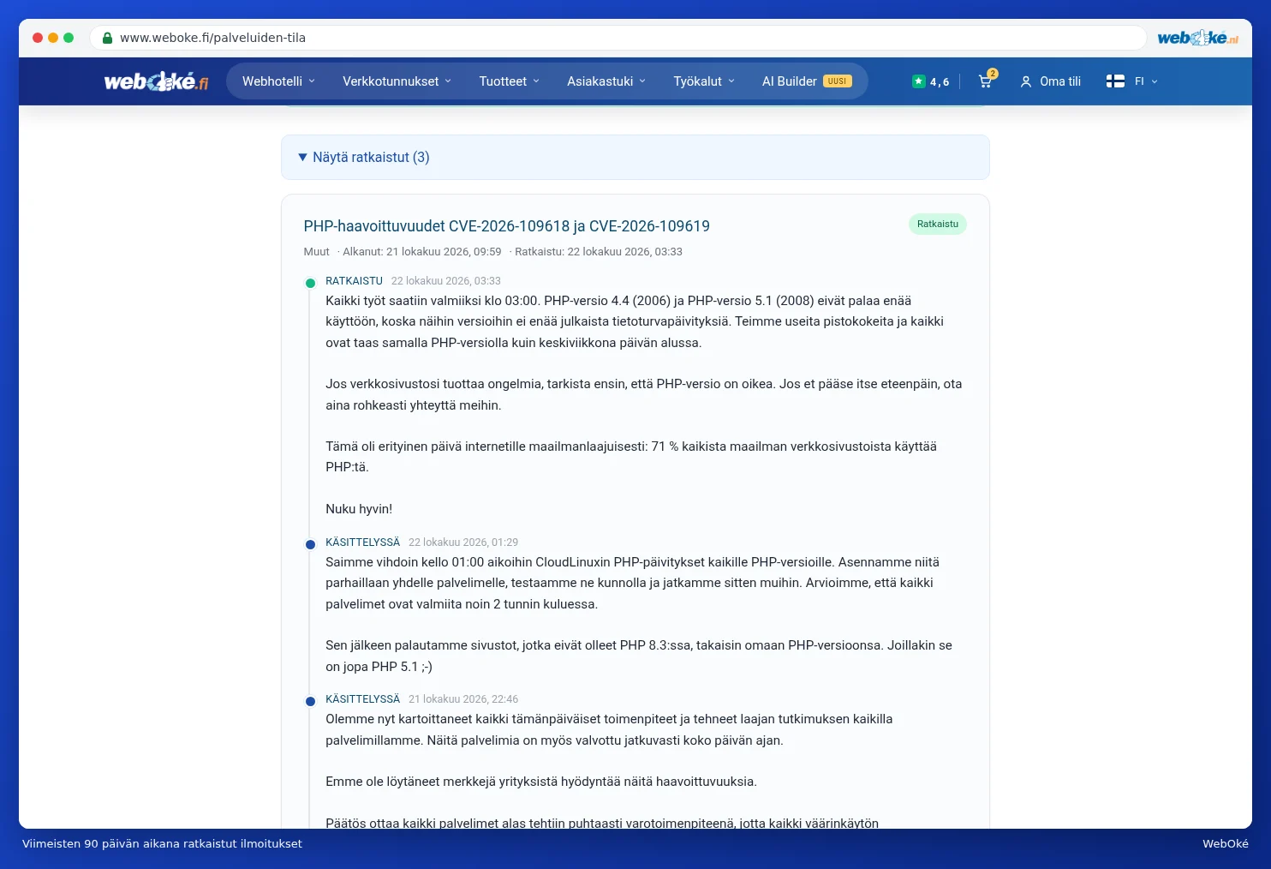Expand the Työkalut menu
Image resolution: width=1271 pixels, height=869 pixels.
coord(704,81)
